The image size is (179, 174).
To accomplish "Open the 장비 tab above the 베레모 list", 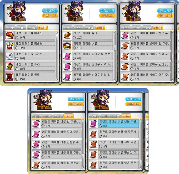I will [10, 28].
